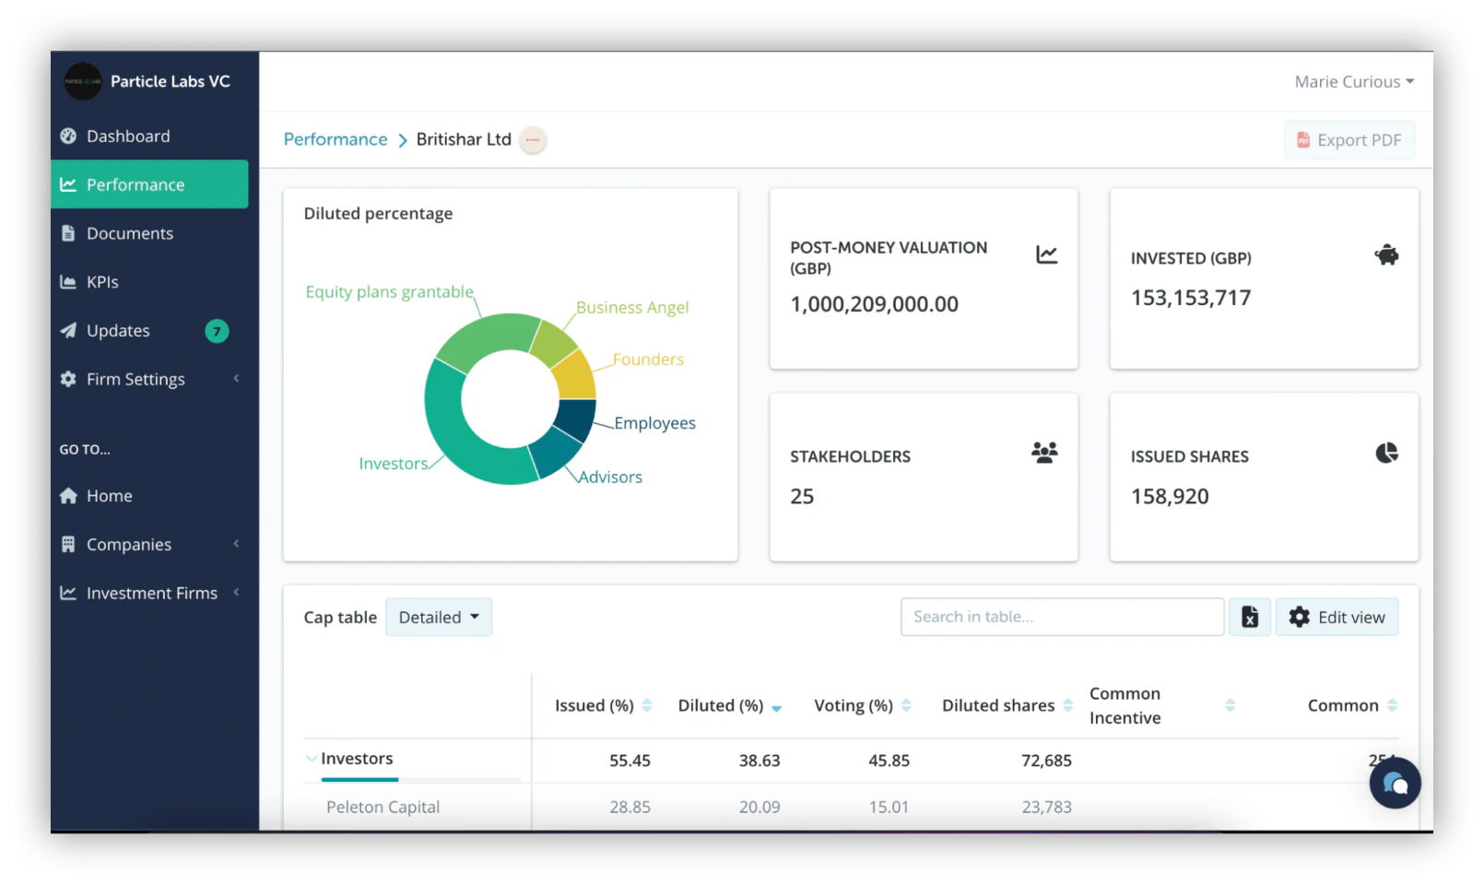Export the report as PDF
1484x885 pixels.
(x=1349, y=140)
